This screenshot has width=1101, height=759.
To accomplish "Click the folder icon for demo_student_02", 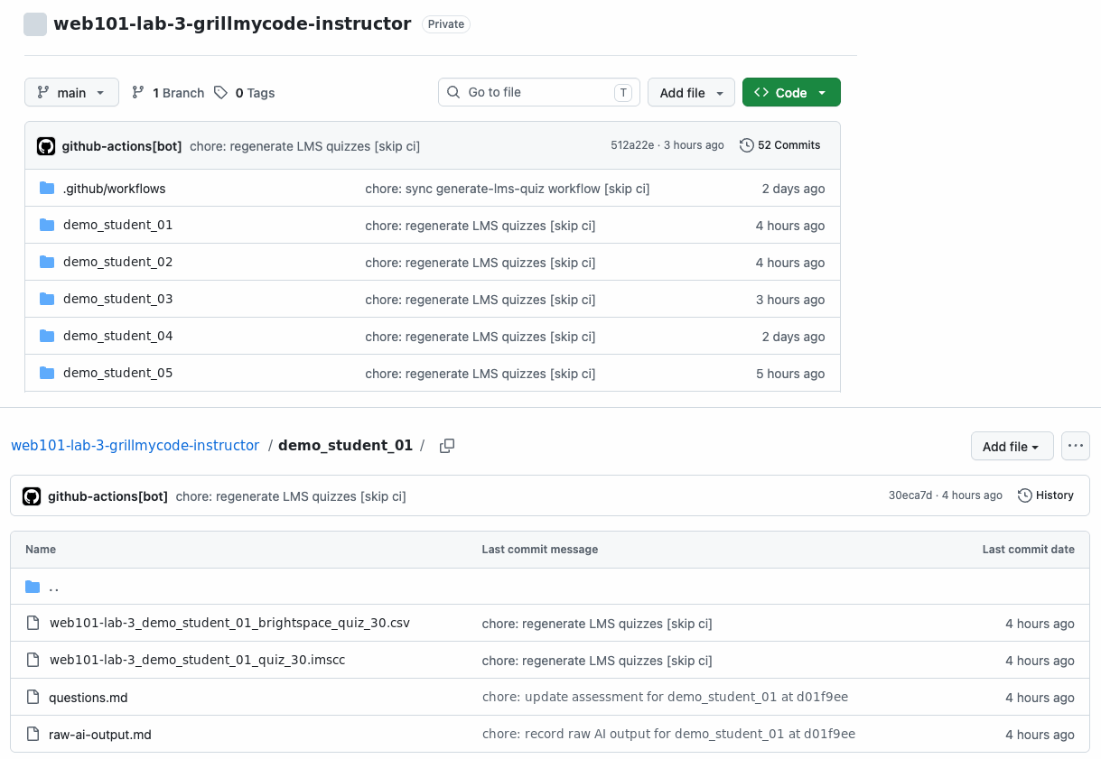I will [47, 262].
